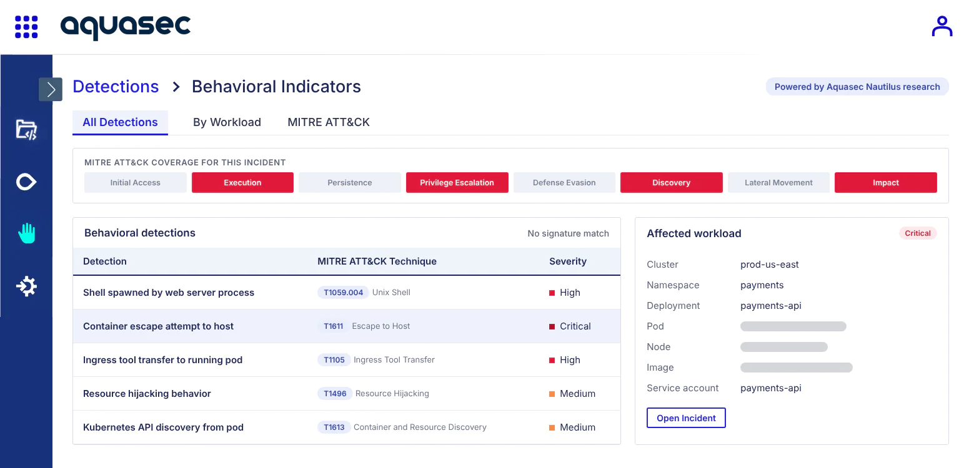Screen dimensions: 969x468
Task: Go back to Detections breadcrumb
Action: pos(116,87)
